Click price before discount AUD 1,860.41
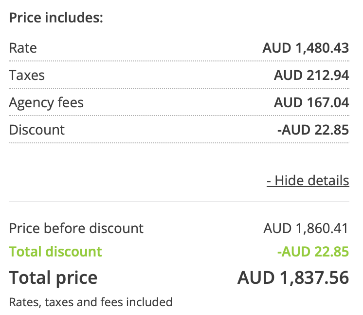 pos(306,228)
